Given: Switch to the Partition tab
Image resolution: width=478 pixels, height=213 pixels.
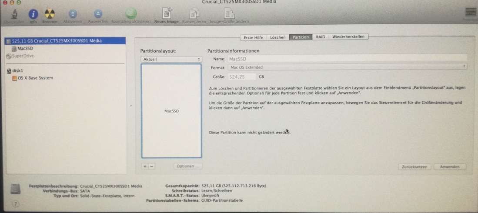Looking at the screenshot, I should point(301,37).
